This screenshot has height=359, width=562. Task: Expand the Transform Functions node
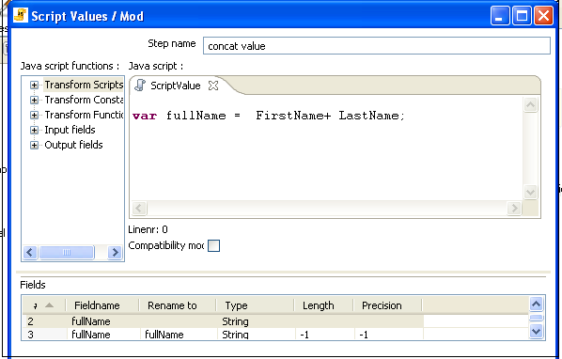[x=34, y=115]
